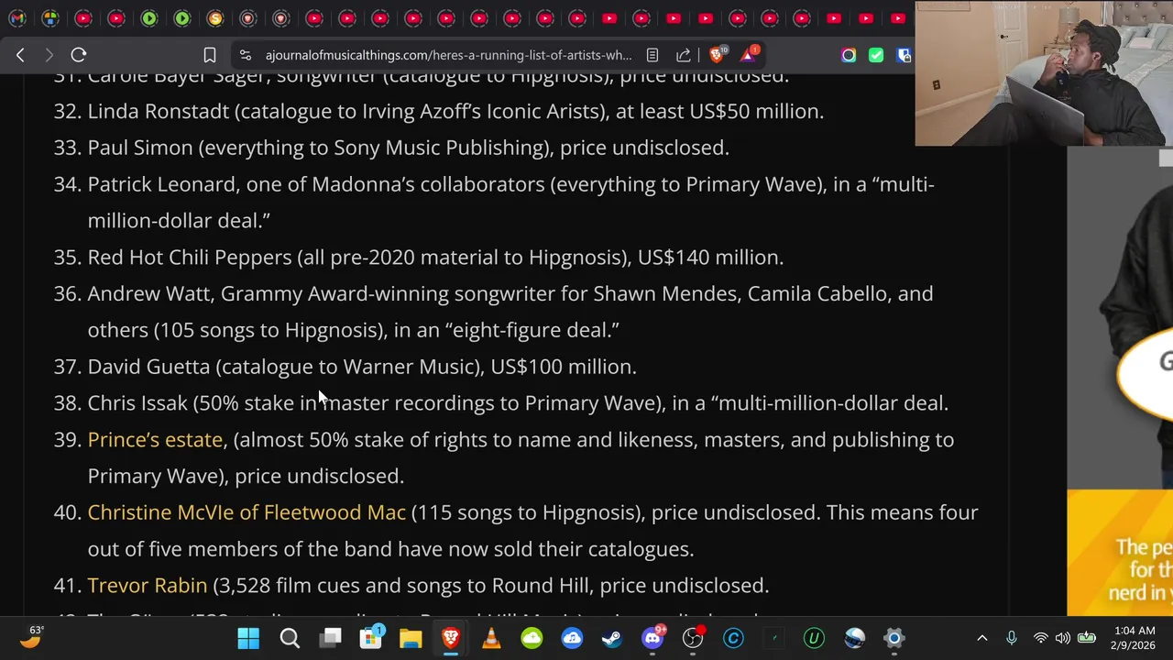
Task: Open OBS Studio from the taskbar
Action: 693,638
